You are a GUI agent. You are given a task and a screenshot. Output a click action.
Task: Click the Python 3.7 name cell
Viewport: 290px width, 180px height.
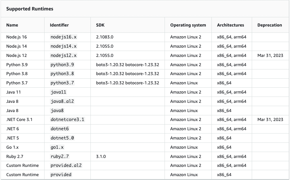click(x=17, y=83)
